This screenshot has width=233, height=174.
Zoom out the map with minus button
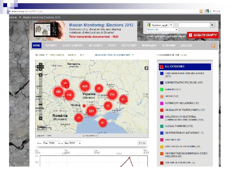pyautogui.click(x=40, y=118)
